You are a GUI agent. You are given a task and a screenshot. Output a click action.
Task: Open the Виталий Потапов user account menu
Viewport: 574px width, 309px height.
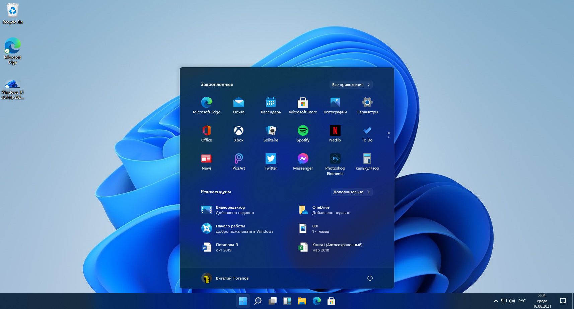[225, 278]
